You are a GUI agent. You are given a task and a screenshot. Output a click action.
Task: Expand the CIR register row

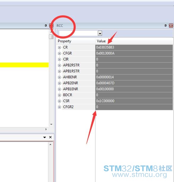click(59, 59)
